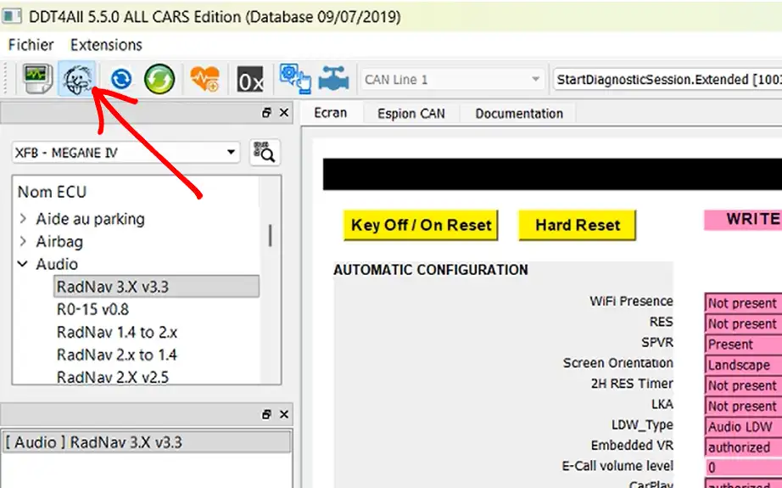782x488 pixels.
Task: Click the blue valve icon
Action: (333, 78)
